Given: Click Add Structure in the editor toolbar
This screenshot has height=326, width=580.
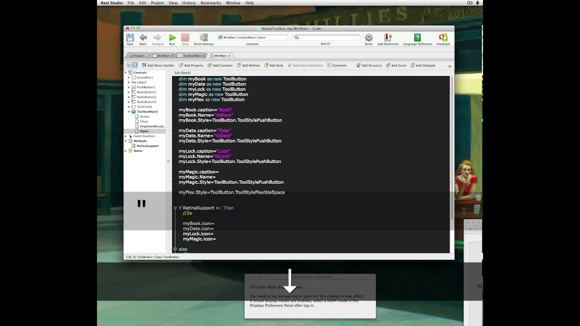Looking at the screenshot, I should click(369, 65).
